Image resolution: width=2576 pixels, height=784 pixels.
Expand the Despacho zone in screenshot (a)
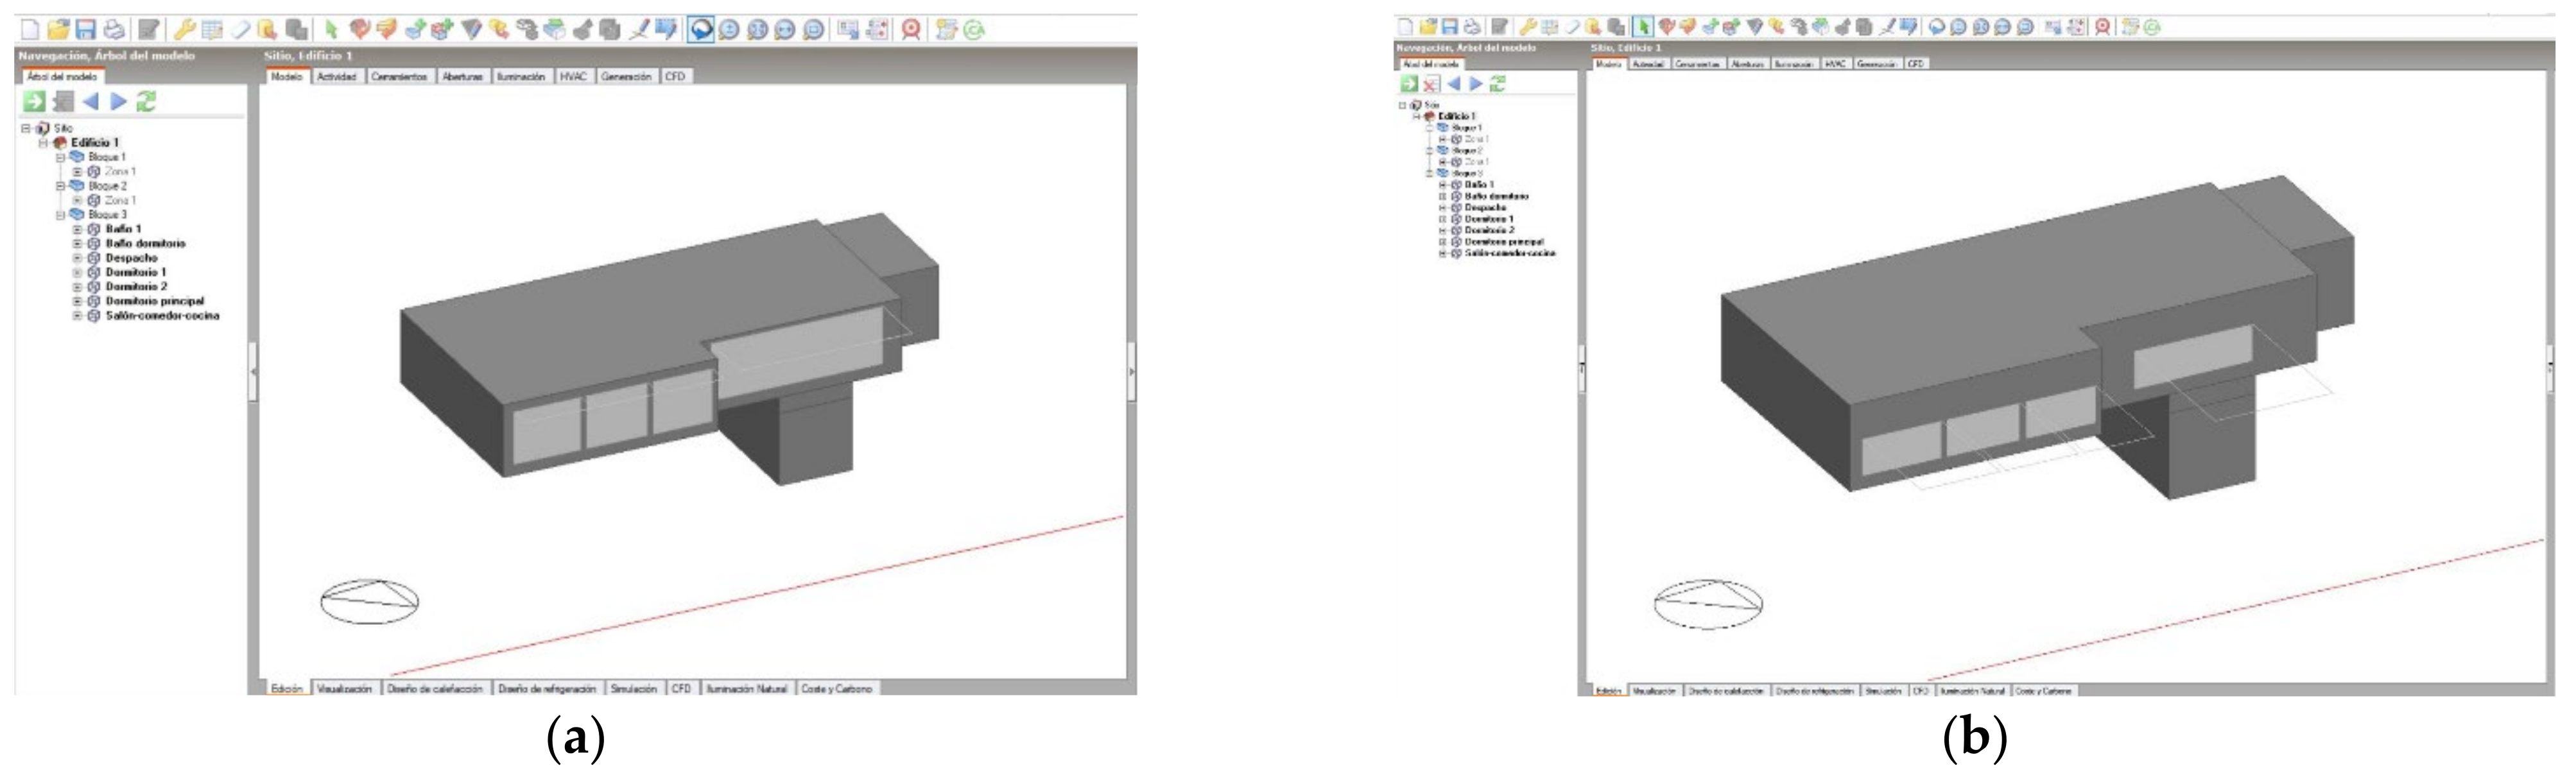pyautogui.click(x=77, y=258)
